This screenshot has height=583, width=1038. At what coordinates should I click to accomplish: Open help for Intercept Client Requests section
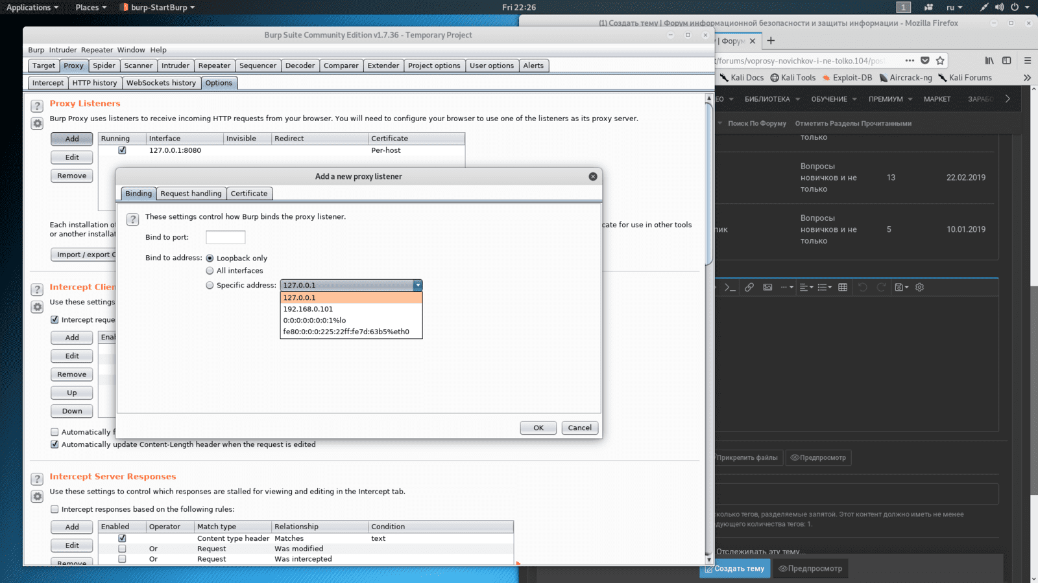pos(37,290)
